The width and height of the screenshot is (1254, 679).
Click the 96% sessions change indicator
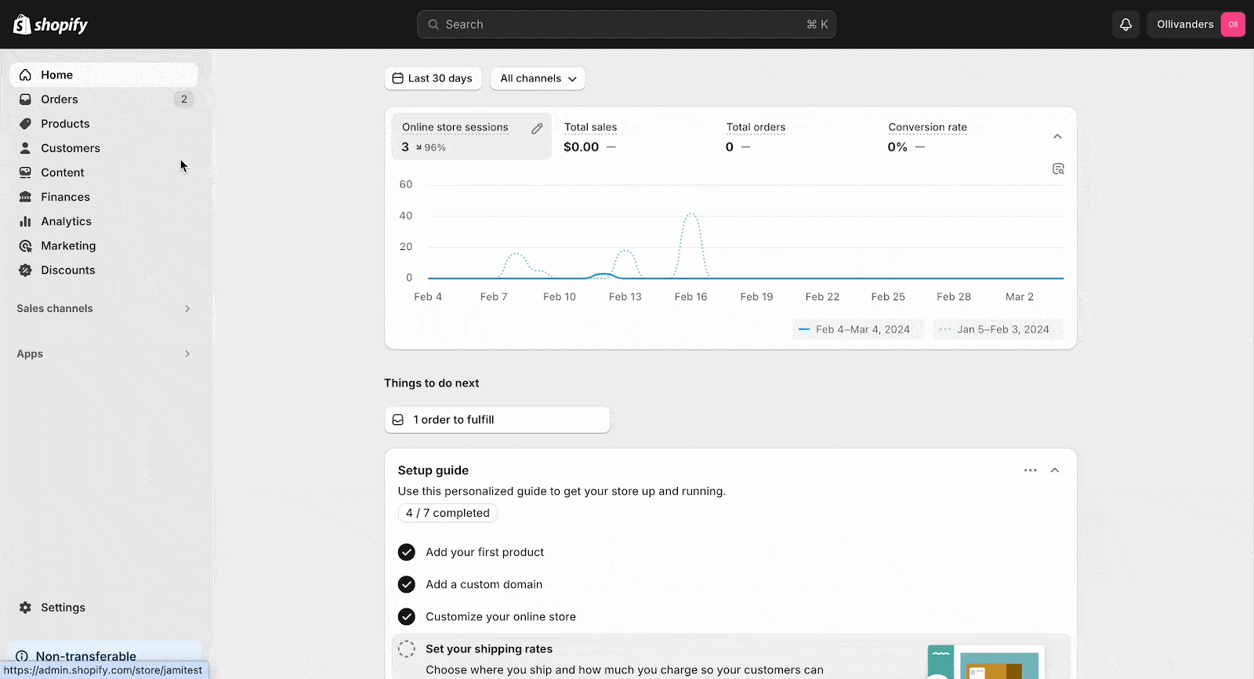(430, 147)
